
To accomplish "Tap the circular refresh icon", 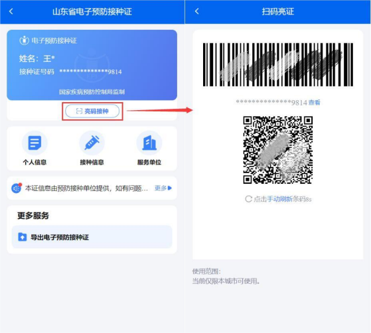I will 248,199.
